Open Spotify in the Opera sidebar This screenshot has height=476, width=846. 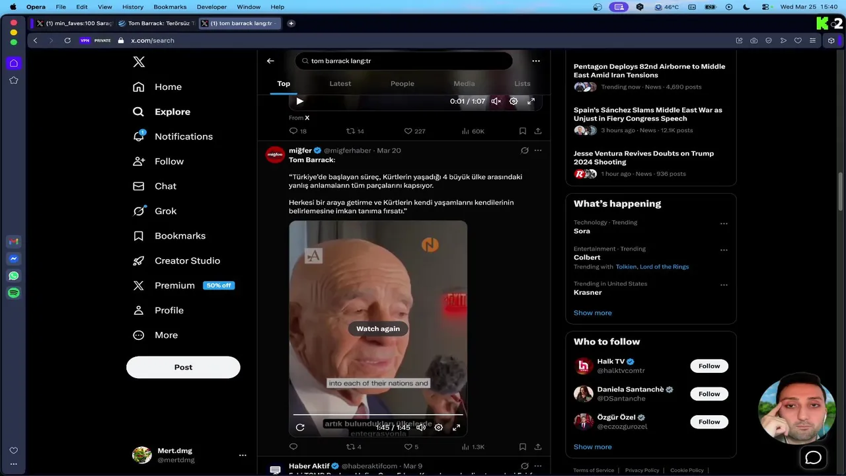pyautogui.click(x=14, y=293)
